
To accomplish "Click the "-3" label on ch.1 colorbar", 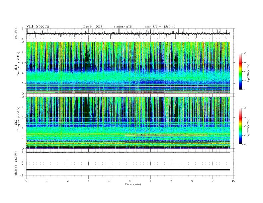I will coord(245,53).
